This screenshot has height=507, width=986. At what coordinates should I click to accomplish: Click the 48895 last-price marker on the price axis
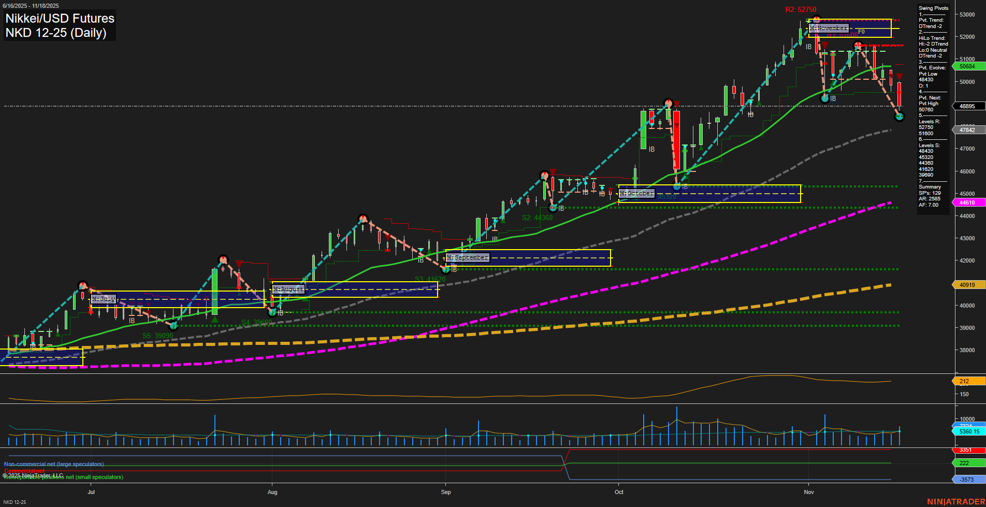pyautogui.click(x=967, y=106)
